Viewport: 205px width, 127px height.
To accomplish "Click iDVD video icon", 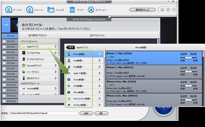I will 69,86.
